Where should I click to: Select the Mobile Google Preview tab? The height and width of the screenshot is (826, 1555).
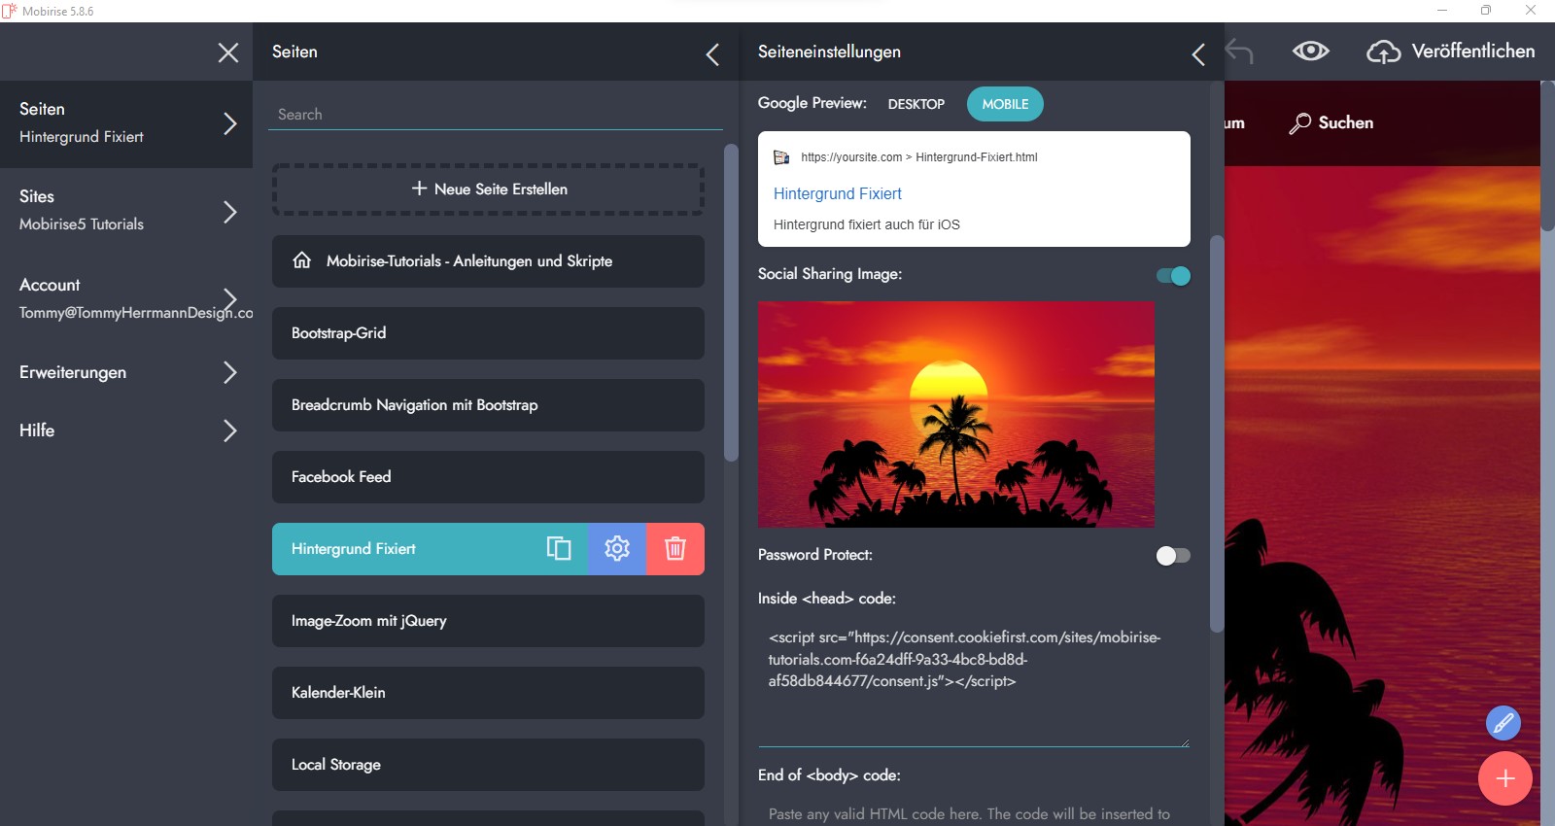point(1005,104)
